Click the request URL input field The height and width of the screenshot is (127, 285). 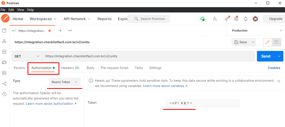coord(148,56)
